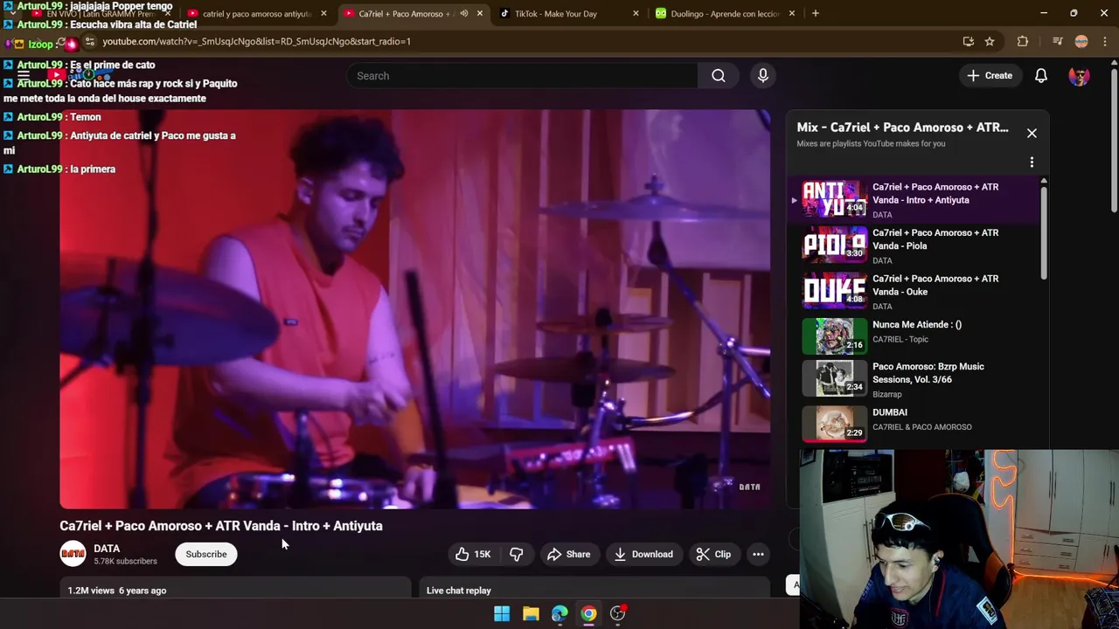The width and height of the screenshot is (1119, 629).
Task: Click inside the YouTube Search field
Action: [522, 76]
